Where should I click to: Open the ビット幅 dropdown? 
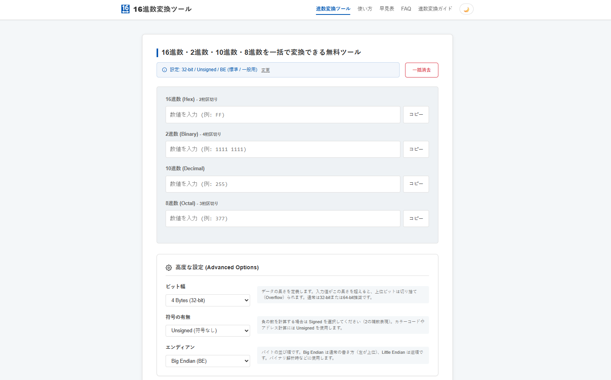(x=207, y=300)
